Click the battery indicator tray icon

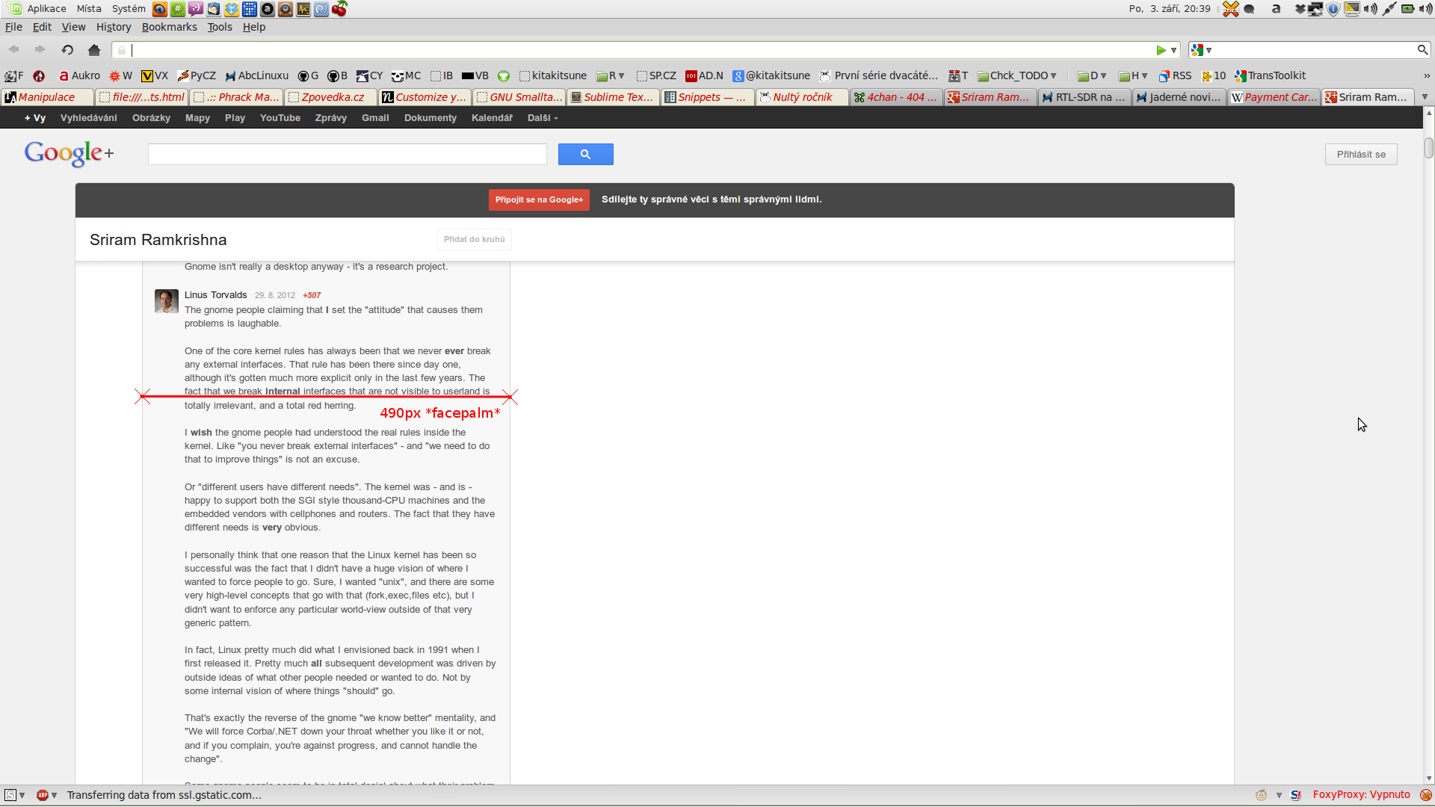tap(1407, 9)
